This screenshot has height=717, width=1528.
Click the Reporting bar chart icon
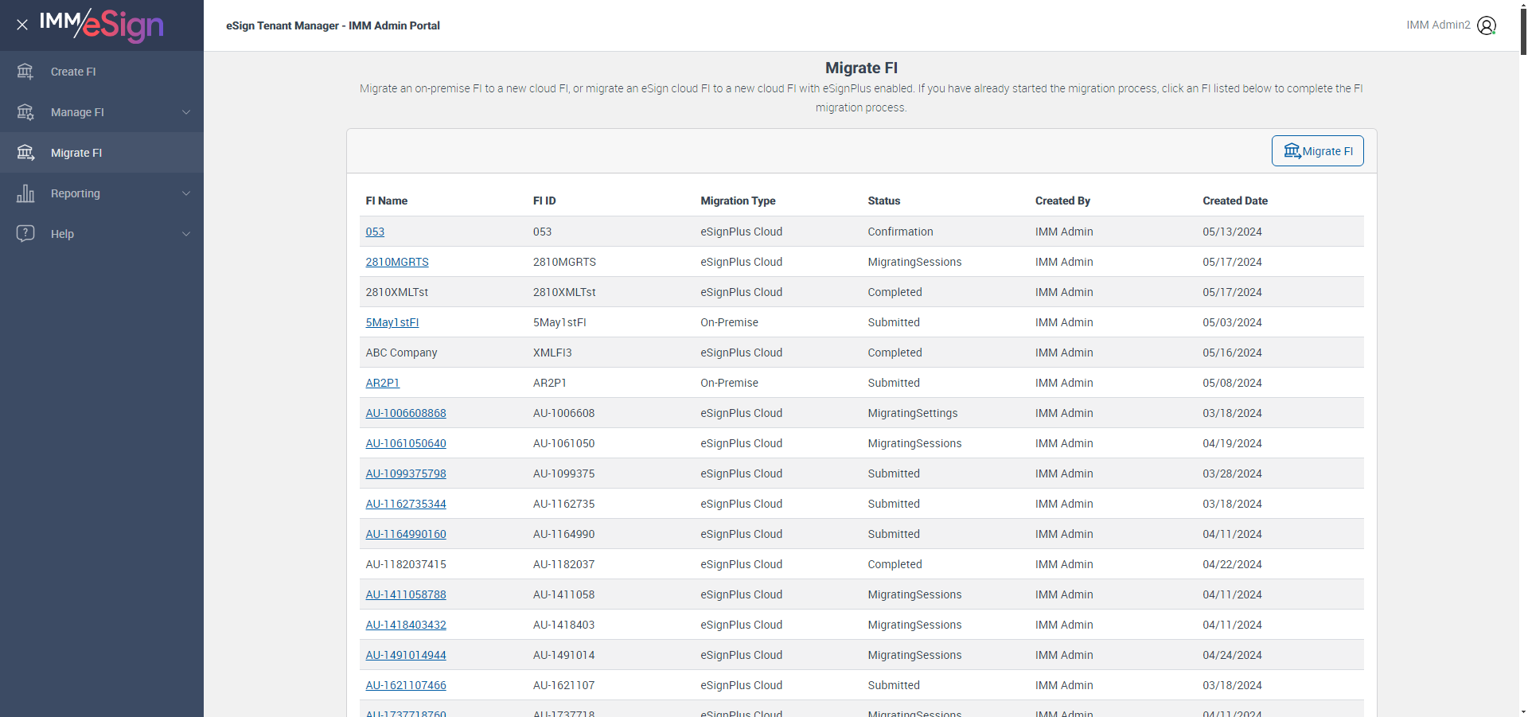point(25,193)
